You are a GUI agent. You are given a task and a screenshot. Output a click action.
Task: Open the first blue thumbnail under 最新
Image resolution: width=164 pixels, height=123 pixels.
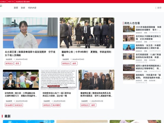(29, 121)
